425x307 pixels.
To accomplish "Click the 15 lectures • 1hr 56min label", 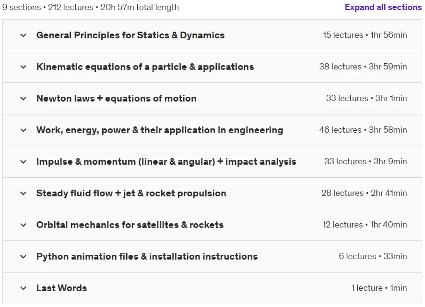I will coord(365,35).
